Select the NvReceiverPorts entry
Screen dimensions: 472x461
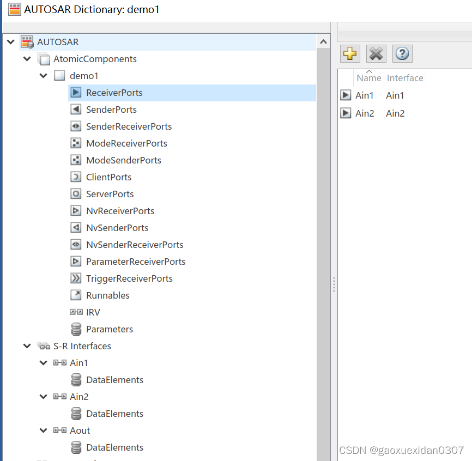[x=120, y=211]
